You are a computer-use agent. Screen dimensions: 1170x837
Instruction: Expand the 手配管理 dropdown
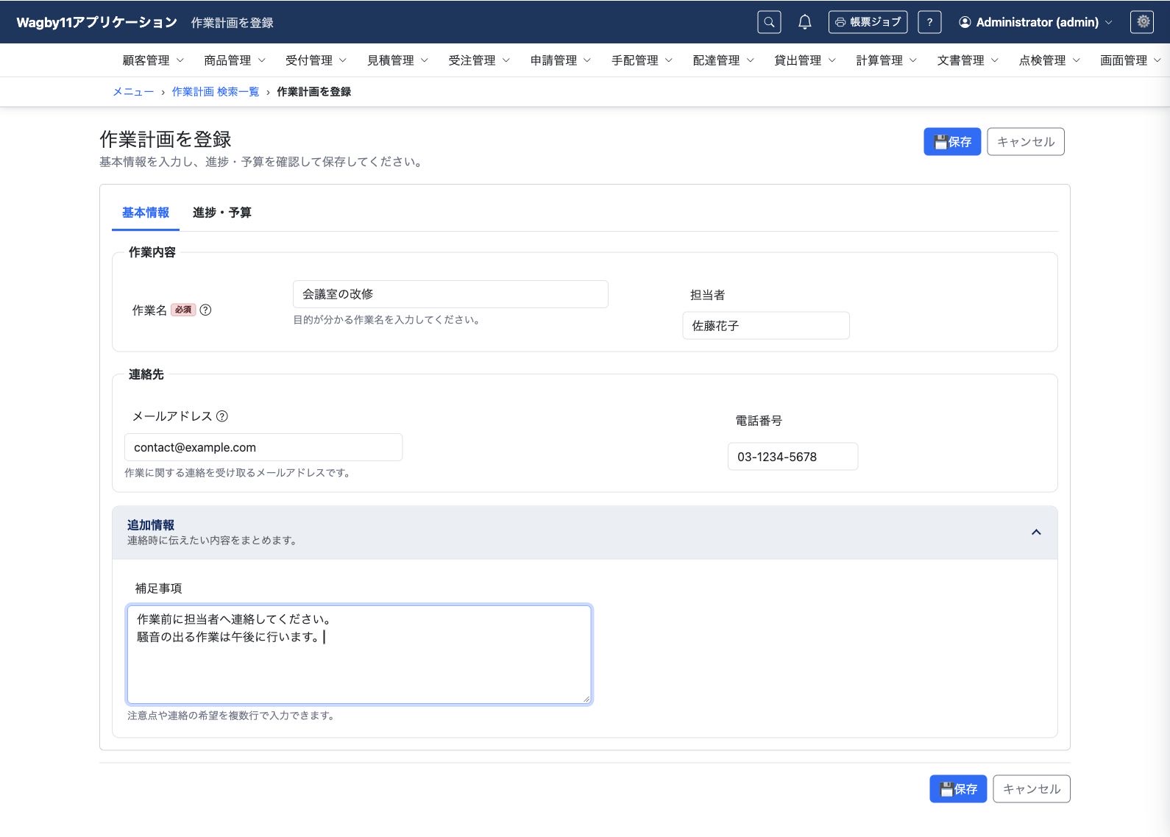click(642, 60)
